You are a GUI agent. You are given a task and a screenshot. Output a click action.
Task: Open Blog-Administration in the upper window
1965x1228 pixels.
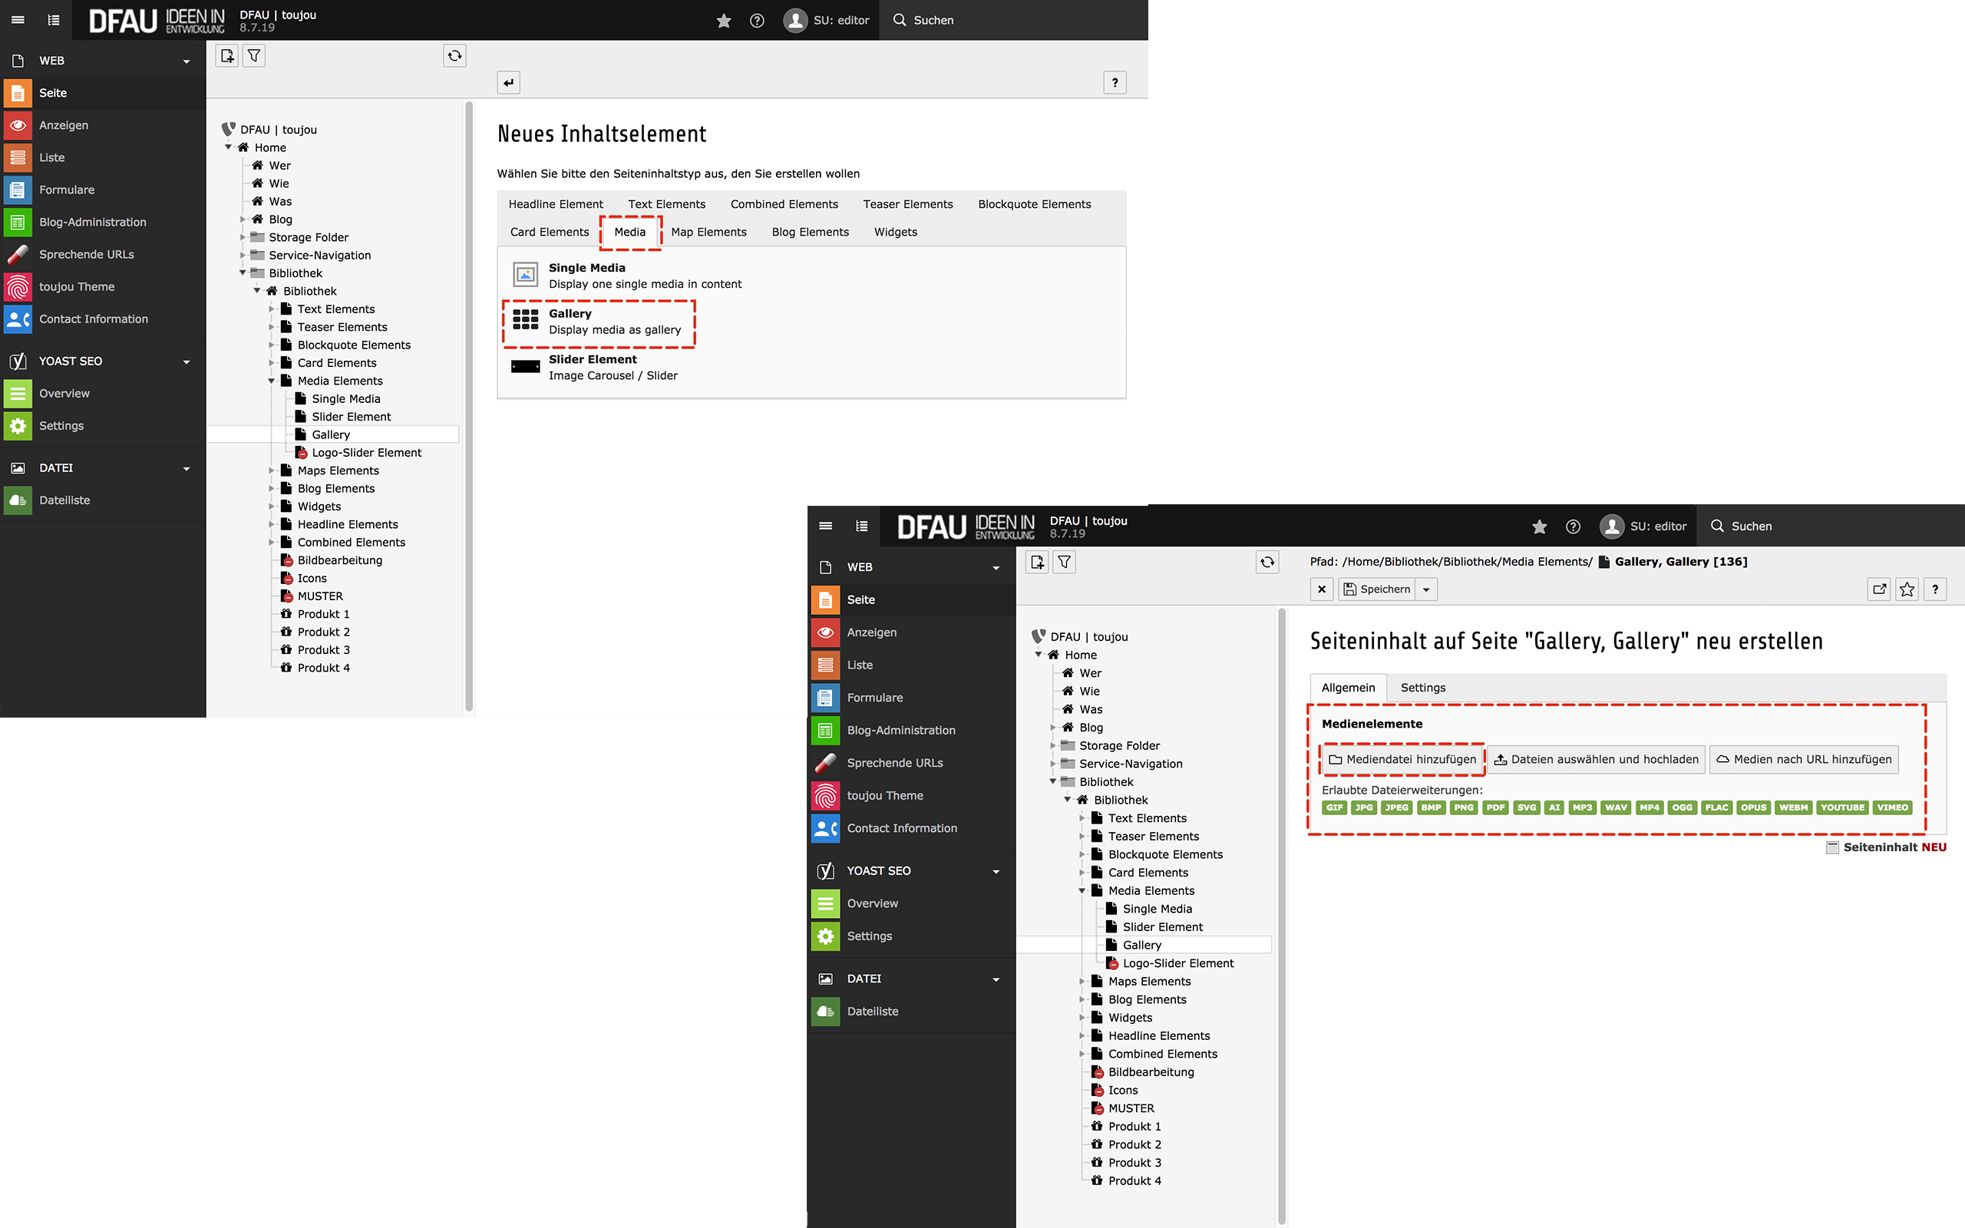point(103,222)
